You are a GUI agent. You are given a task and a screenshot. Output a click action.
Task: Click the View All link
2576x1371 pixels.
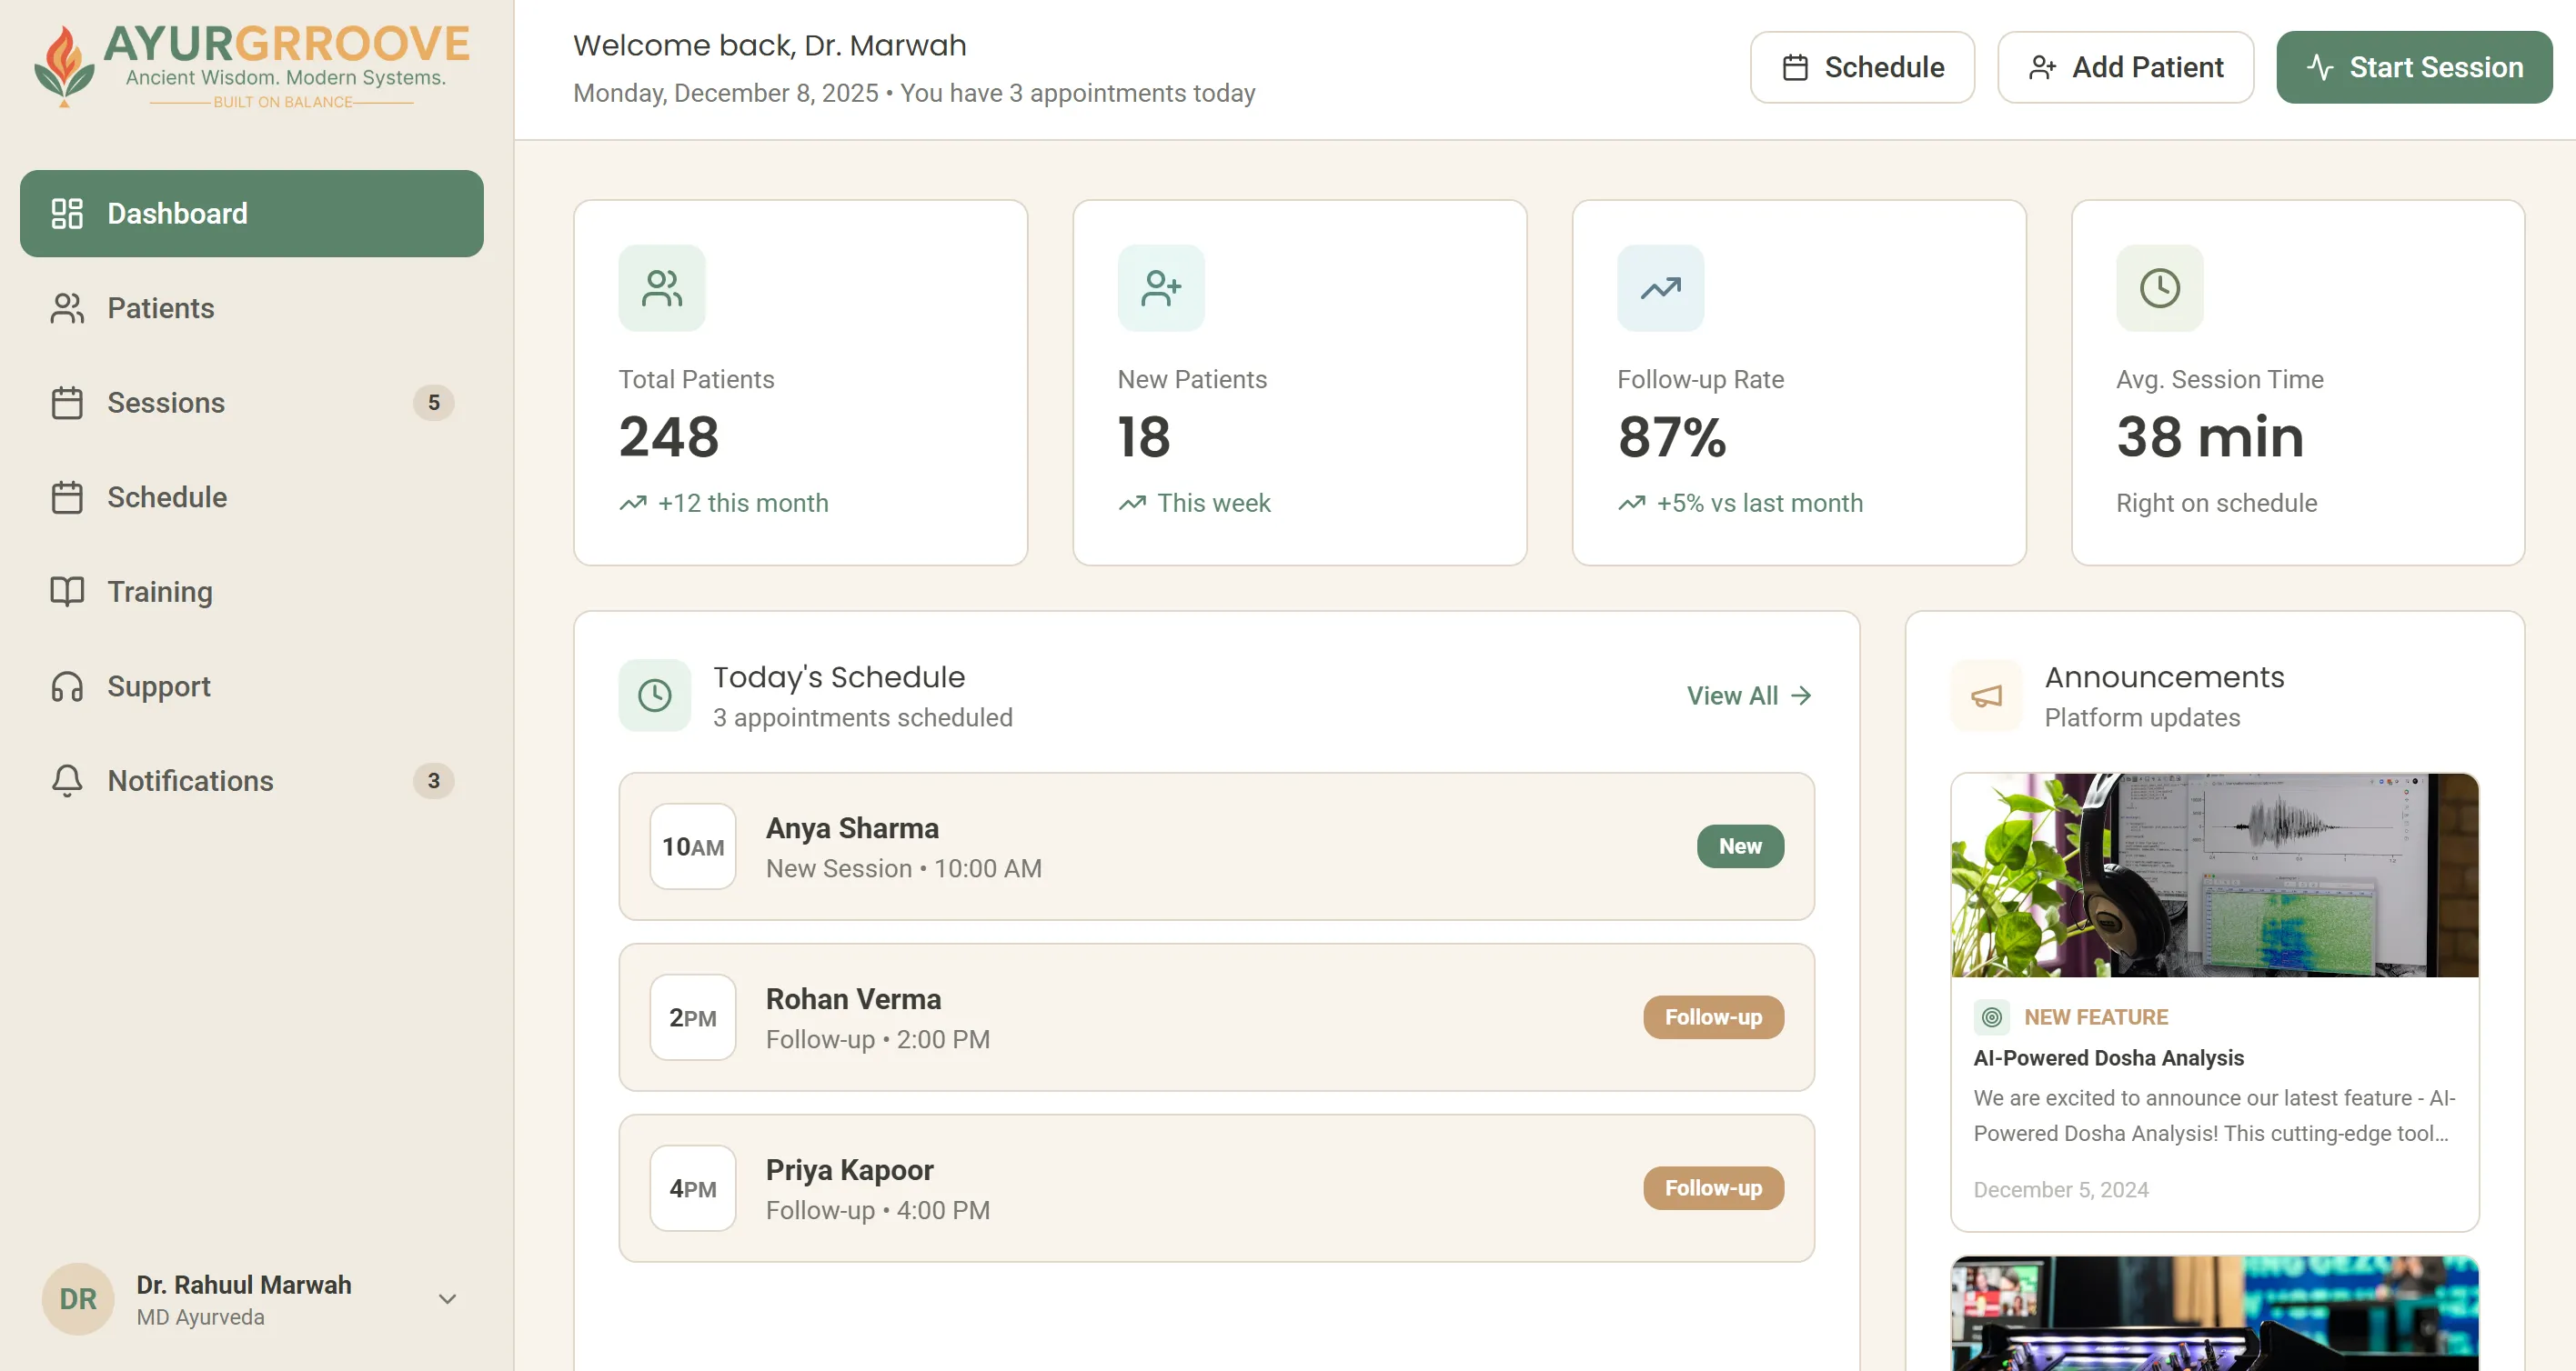click(x=1749, y=696)
